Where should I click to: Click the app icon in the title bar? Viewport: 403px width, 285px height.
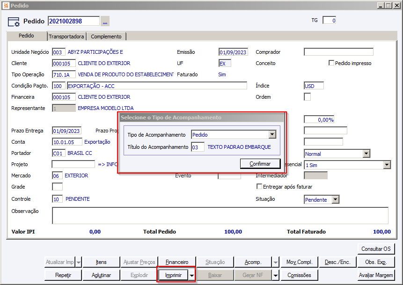tap(6, 6)
